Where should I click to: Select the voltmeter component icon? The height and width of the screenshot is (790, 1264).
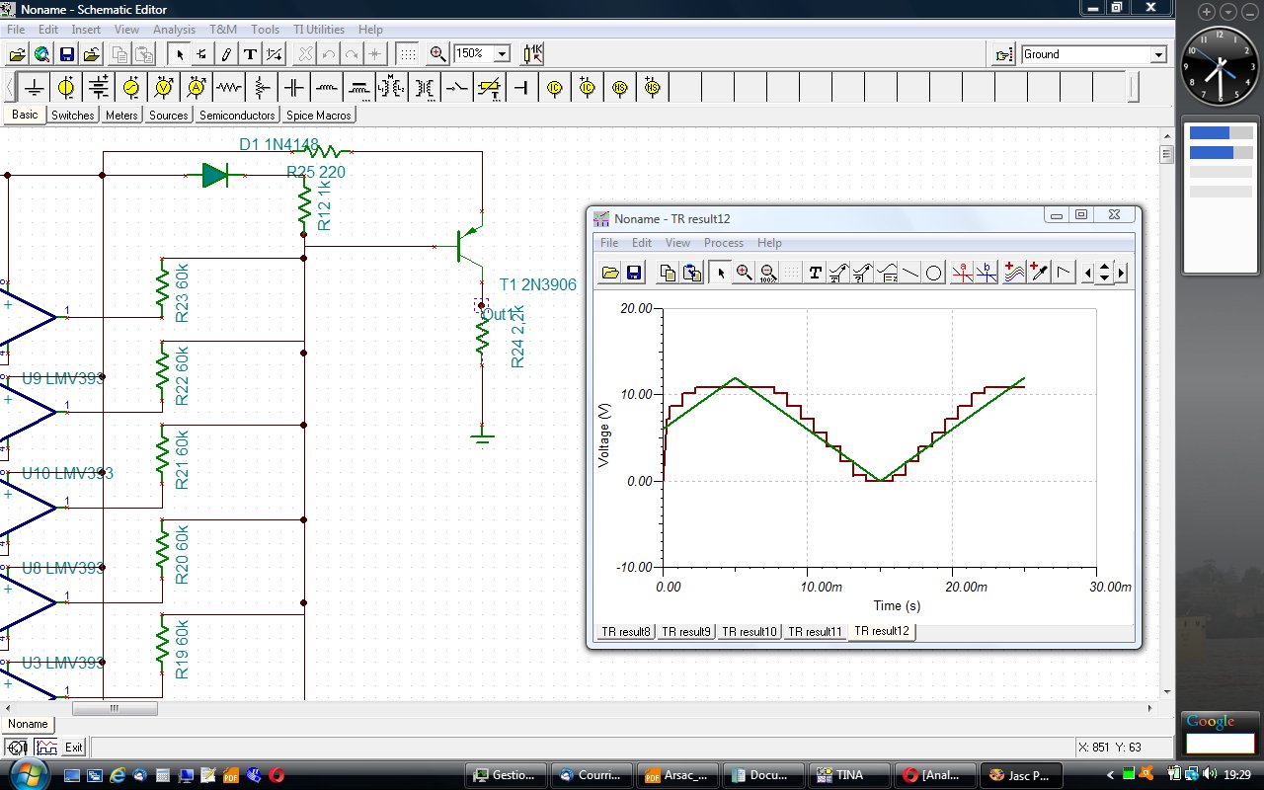pyautogui.click(x=164, y=88)
